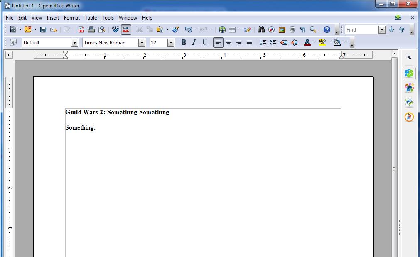Open Styles and Formatting window icon
This screenshot has height=257, width=420.
click(x=13, y=42)
